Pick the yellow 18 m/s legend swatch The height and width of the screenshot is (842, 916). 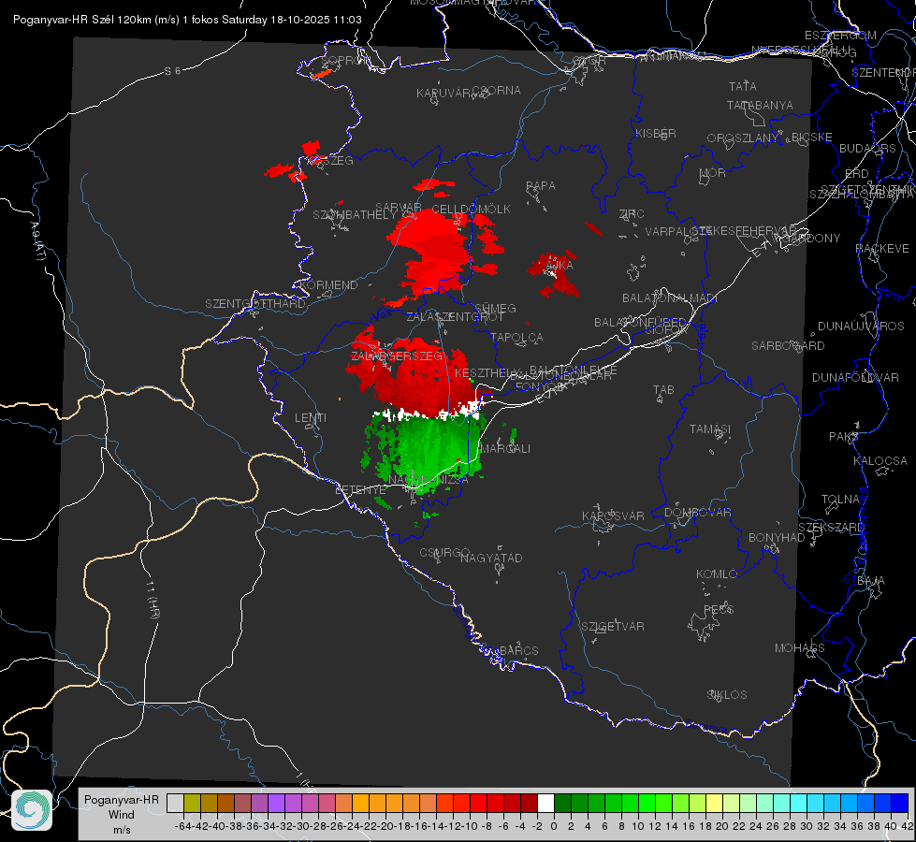[715, 804]
